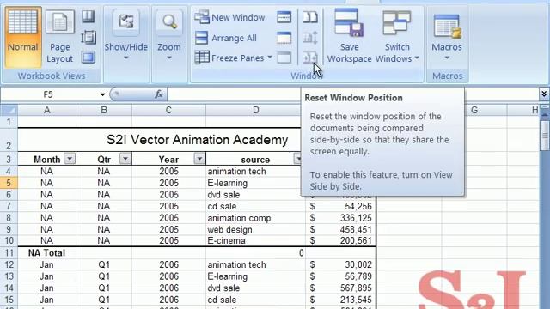Click the S2I Vector Animation Academy title cell
This screenshot has width=550, height=309.
click(197, 139)
